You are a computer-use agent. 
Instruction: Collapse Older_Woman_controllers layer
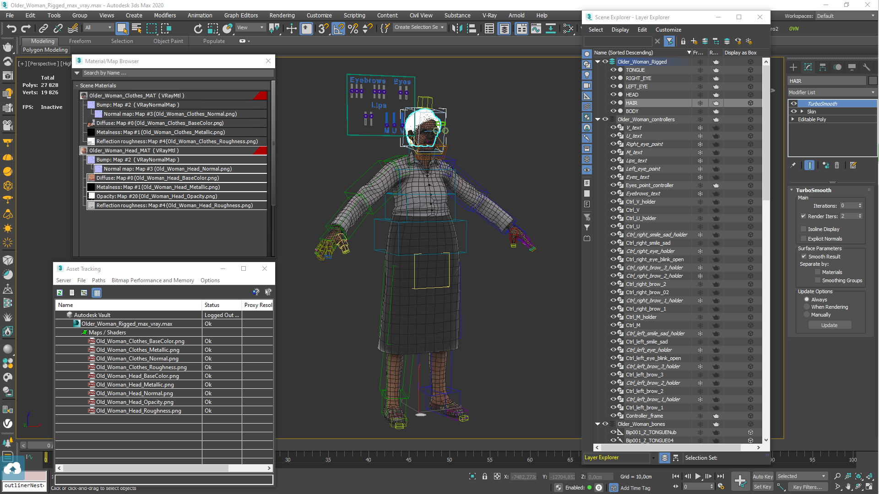597,119
